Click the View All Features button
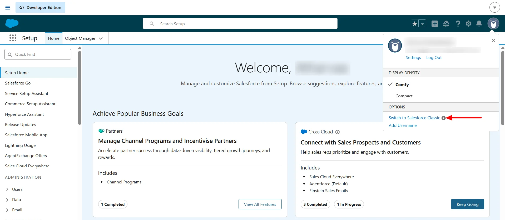 260,204
